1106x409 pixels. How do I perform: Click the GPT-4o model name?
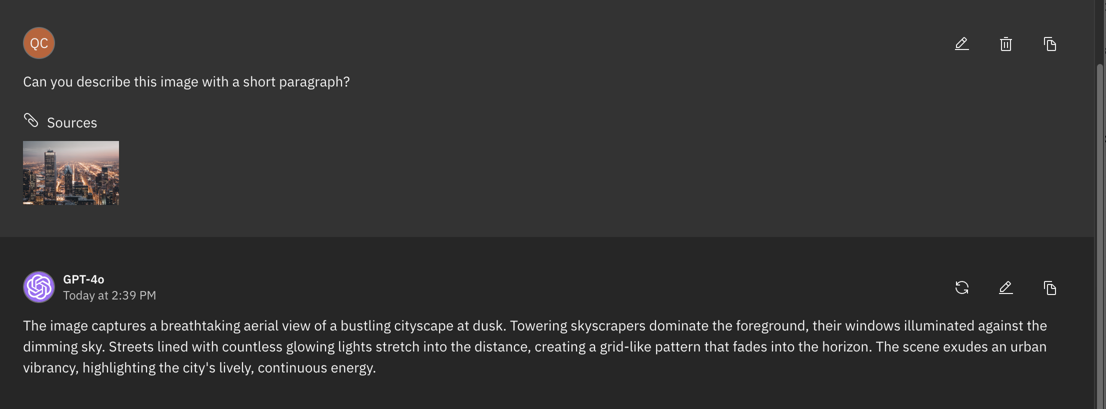83,279
